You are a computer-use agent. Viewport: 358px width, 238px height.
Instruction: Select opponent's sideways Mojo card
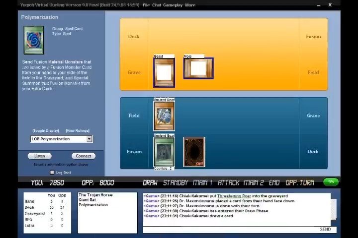(198, 68)
